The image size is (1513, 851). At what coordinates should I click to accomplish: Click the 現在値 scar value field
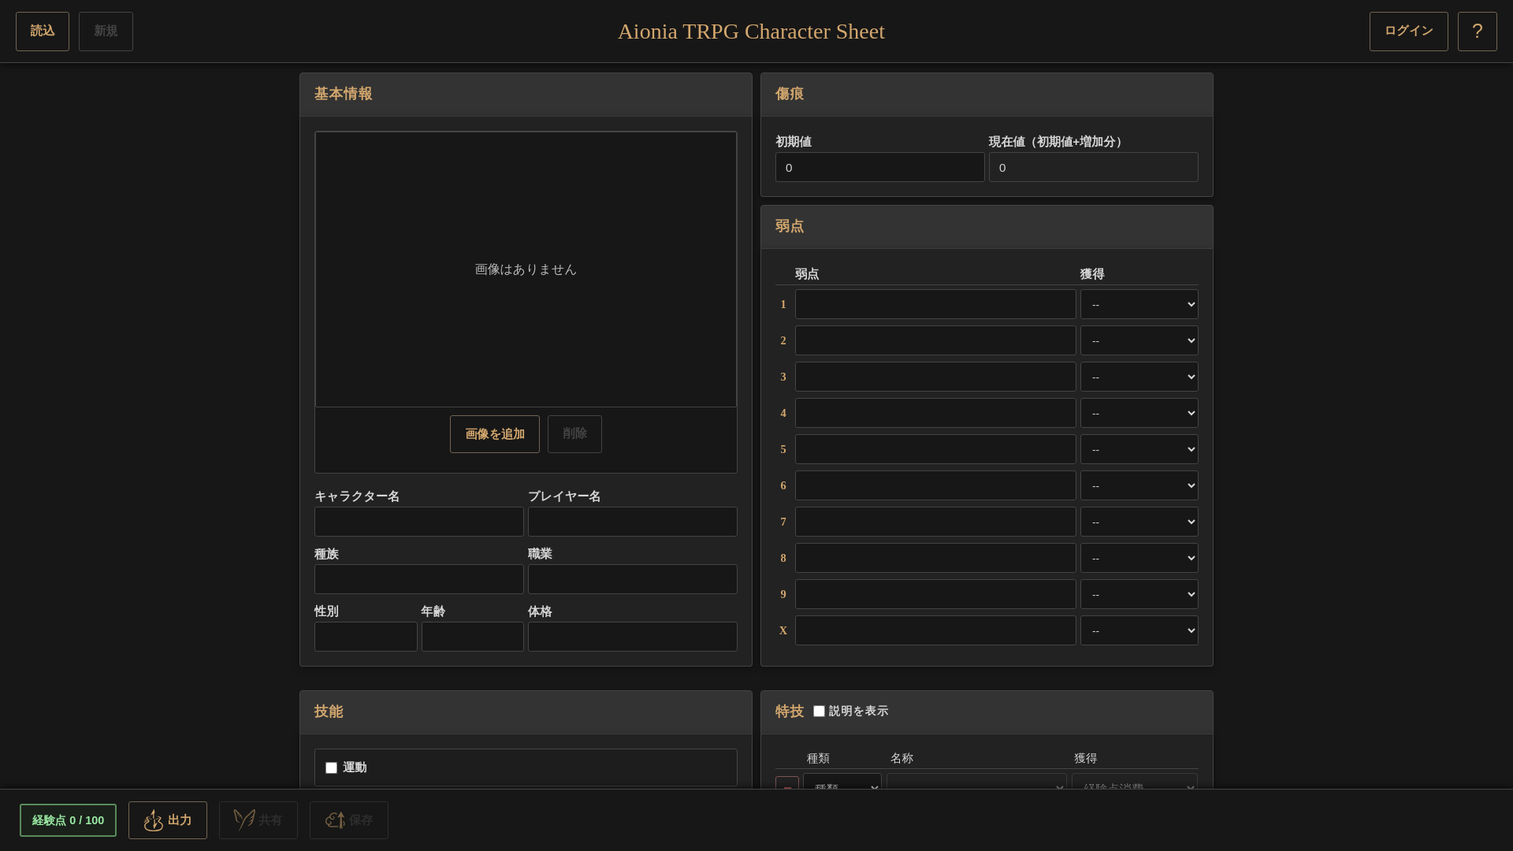coord(1094,167)
